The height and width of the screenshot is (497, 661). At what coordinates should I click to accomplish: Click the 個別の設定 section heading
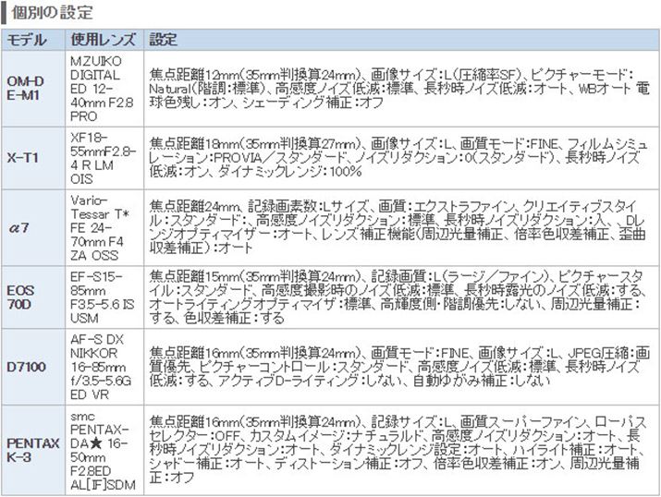(54, 13)
